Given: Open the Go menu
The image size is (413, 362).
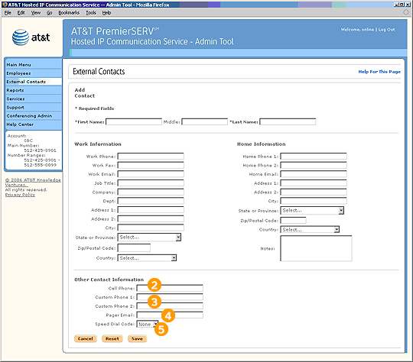Looking at the screenshot, I should pyautogui.click(x=49, y=13).
